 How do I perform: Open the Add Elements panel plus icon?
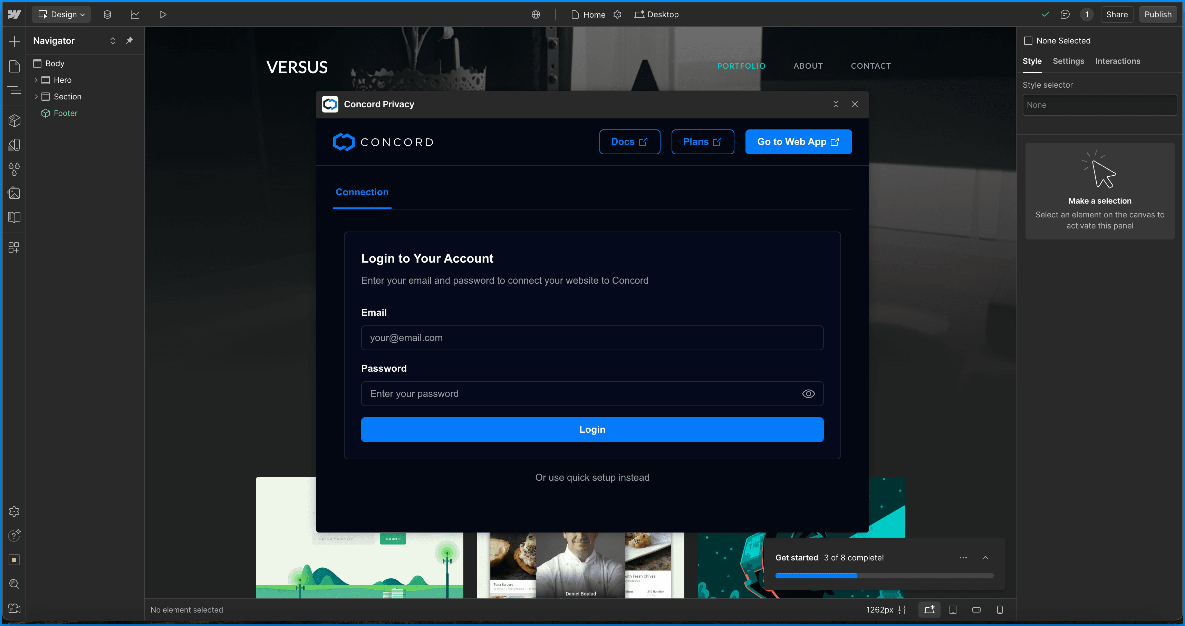(14, 42)
